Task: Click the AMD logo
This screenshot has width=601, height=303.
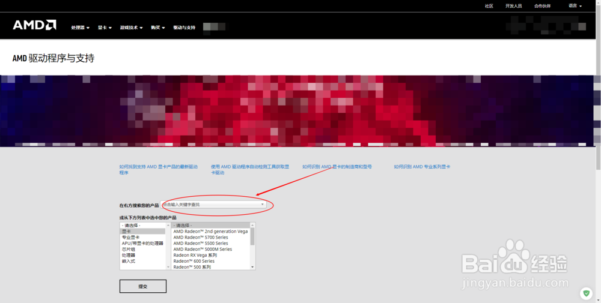Action: tap(34, 25)
